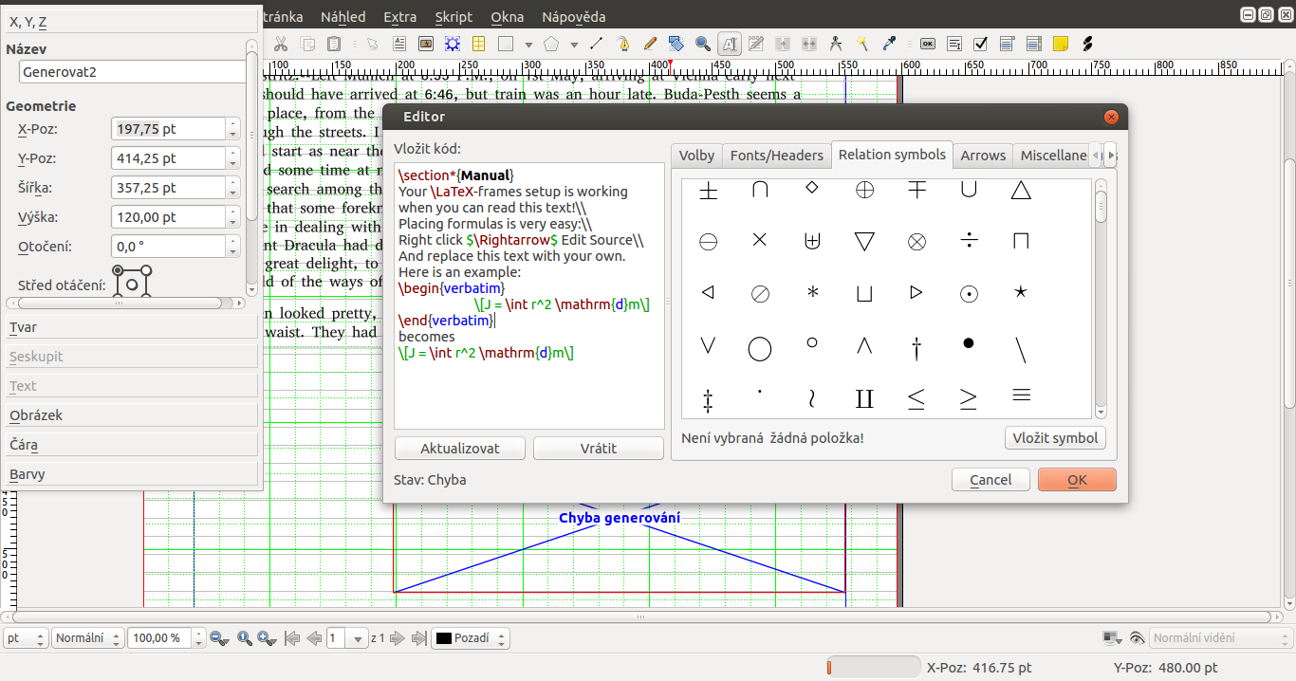This screenshot has width=1296, height=681.
Task: Insert a Table
Action: coord(479,44)
